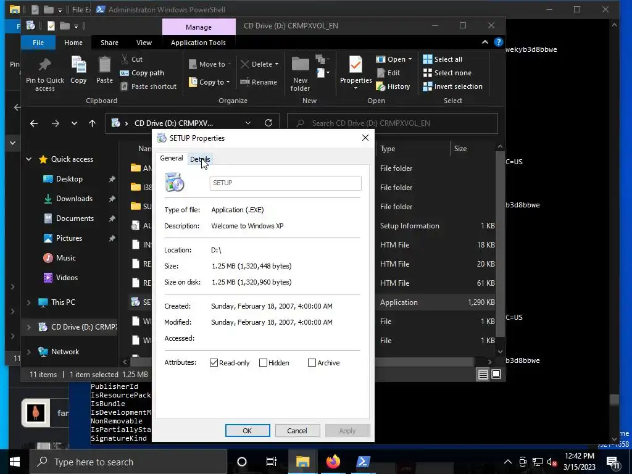The height and width of the screenshot is (474, 632).
Task: Open the Application Tools tab
Action: click(x=198, y=43)
